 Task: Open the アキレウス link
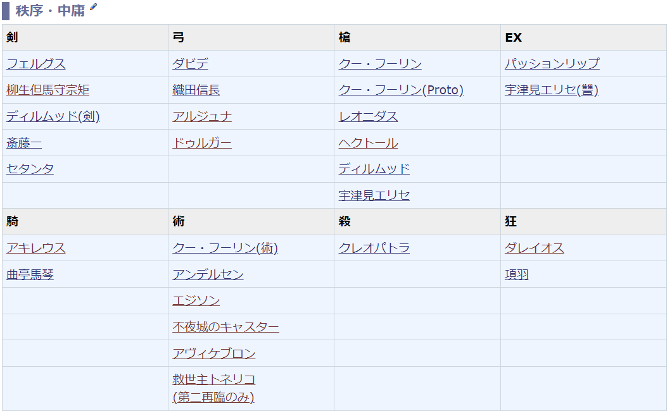click(36, 248)
